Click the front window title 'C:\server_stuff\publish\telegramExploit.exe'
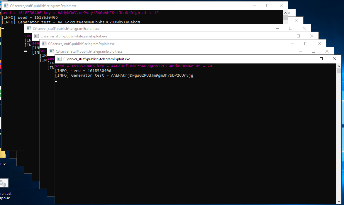 tap(96, 59)
